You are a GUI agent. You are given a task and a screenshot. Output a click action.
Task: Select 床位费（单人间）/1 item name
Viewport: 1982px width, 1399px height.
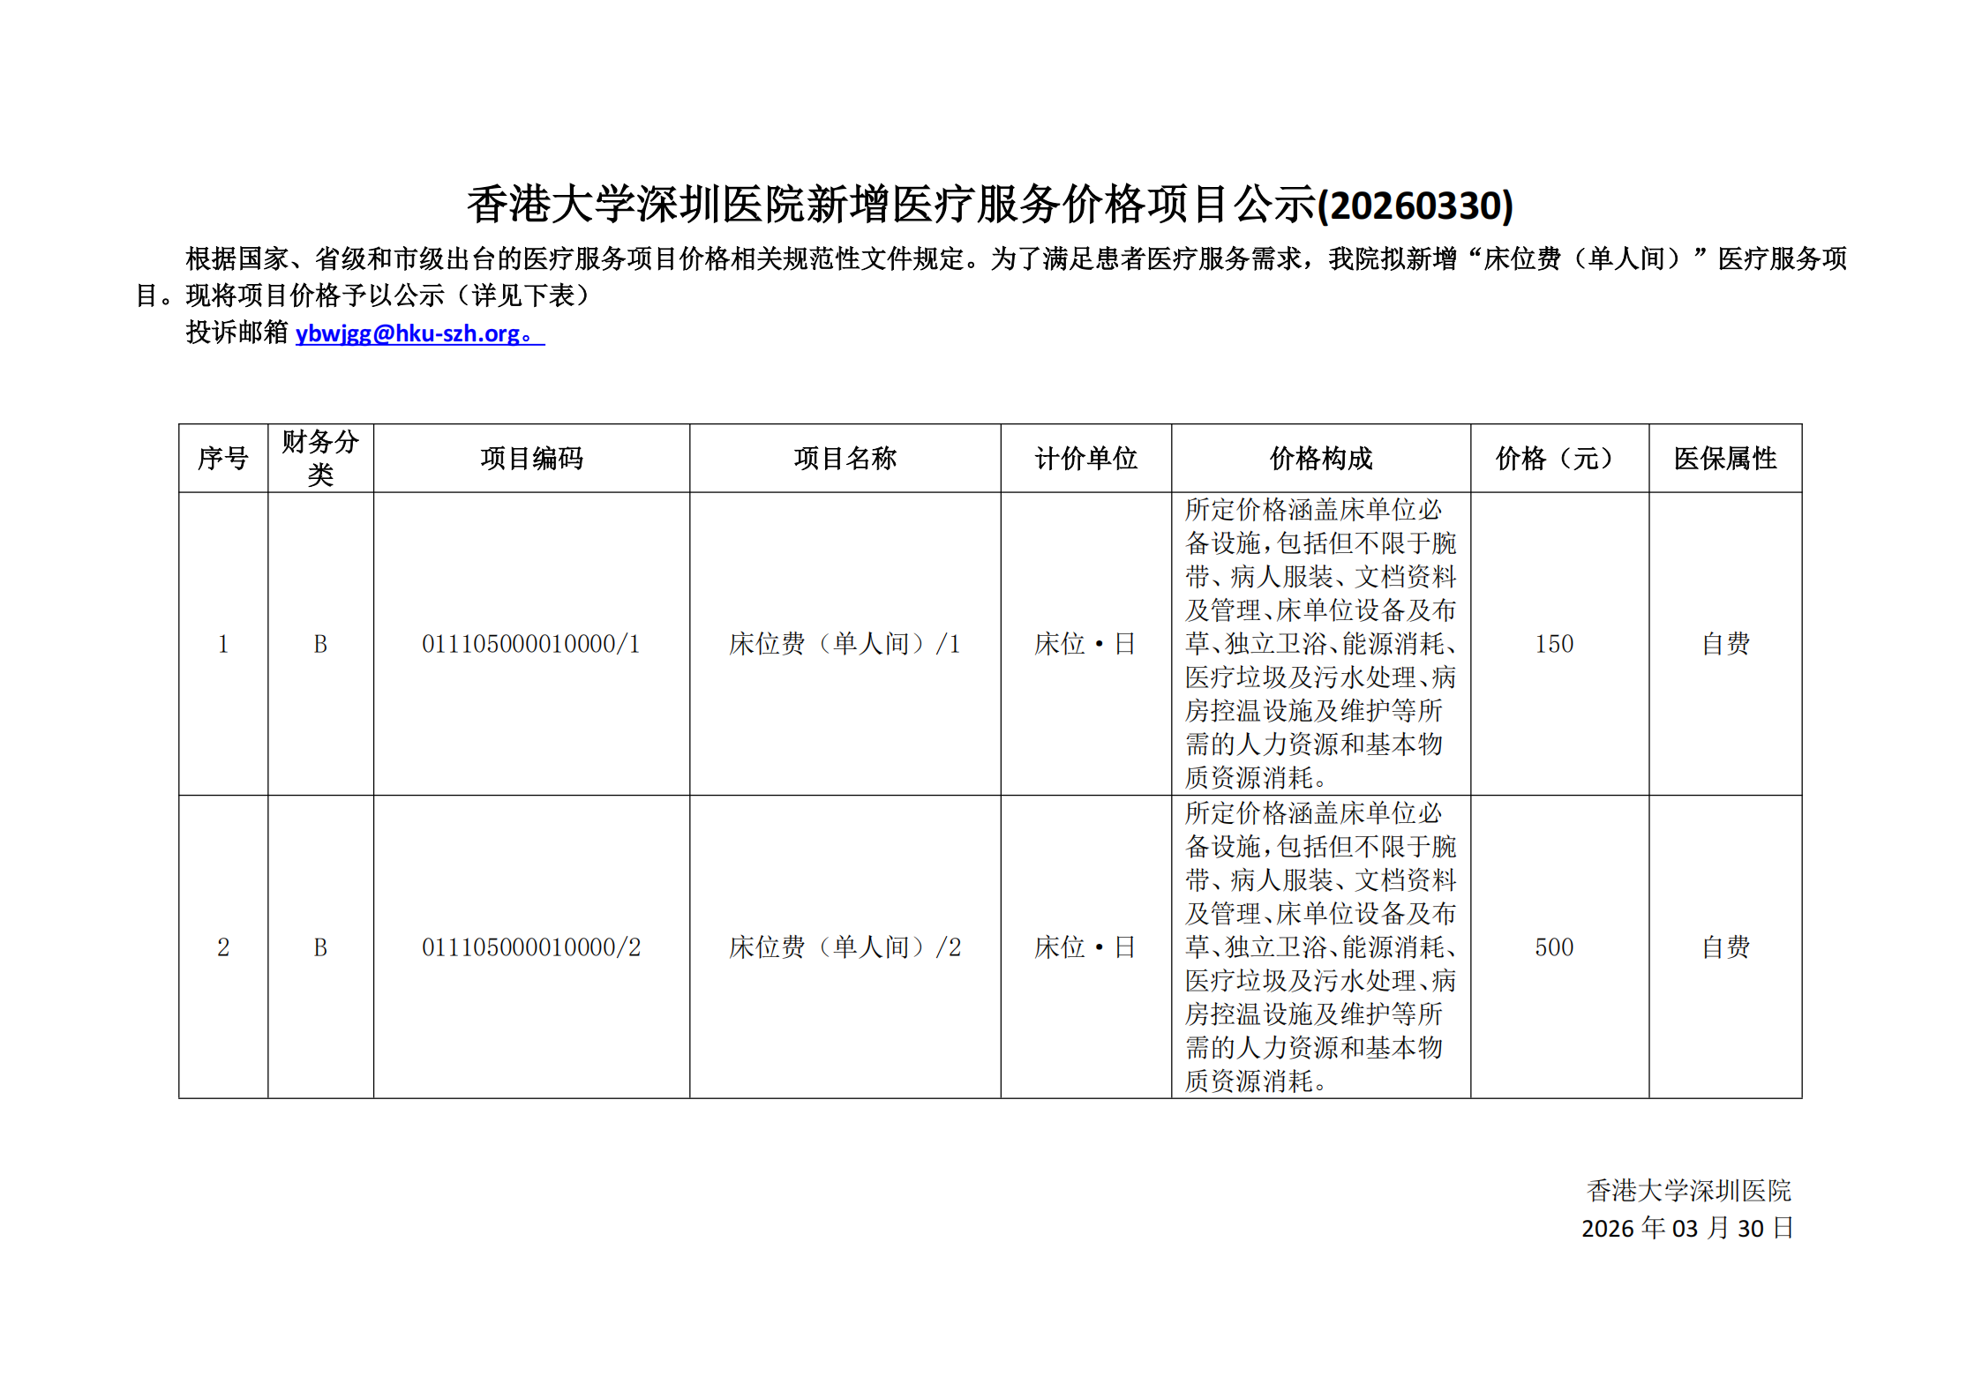pyautogui.click(x=845, y=644)
